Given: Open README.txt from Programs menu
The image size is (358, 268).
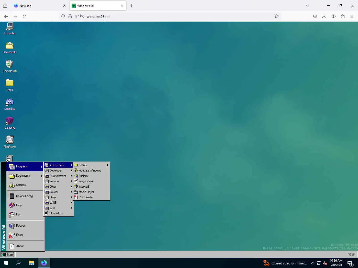Looking at the screenshot, I should (x=59, y=213).
